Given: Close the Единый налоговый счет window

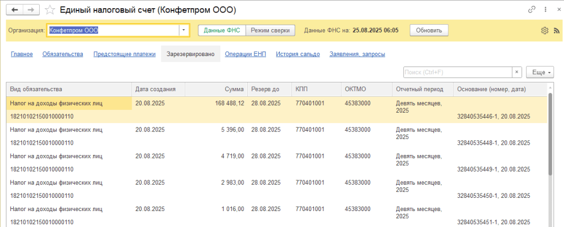Looking at the screenshot, I should 555,9.
